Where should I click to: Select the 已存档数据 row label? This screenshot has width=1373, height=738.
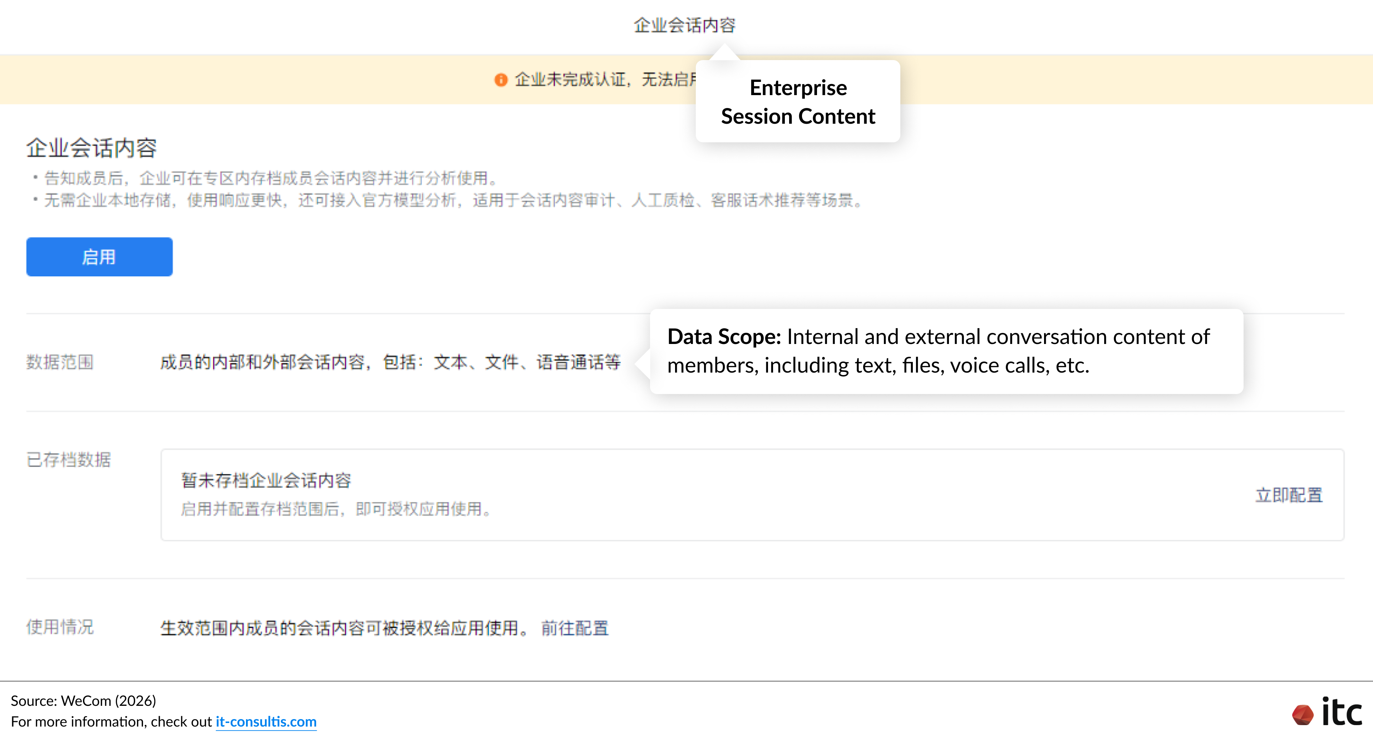click(x=69, y=459)
